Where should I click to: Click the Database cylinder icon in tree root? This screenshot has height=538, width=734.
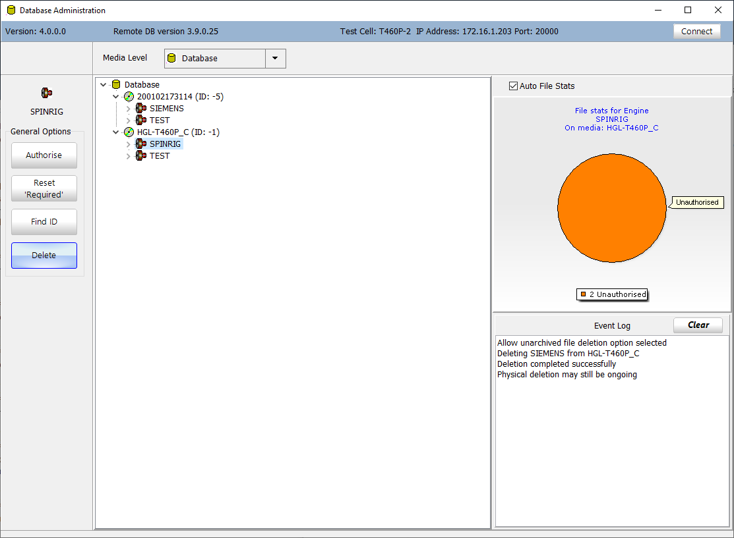116,84
